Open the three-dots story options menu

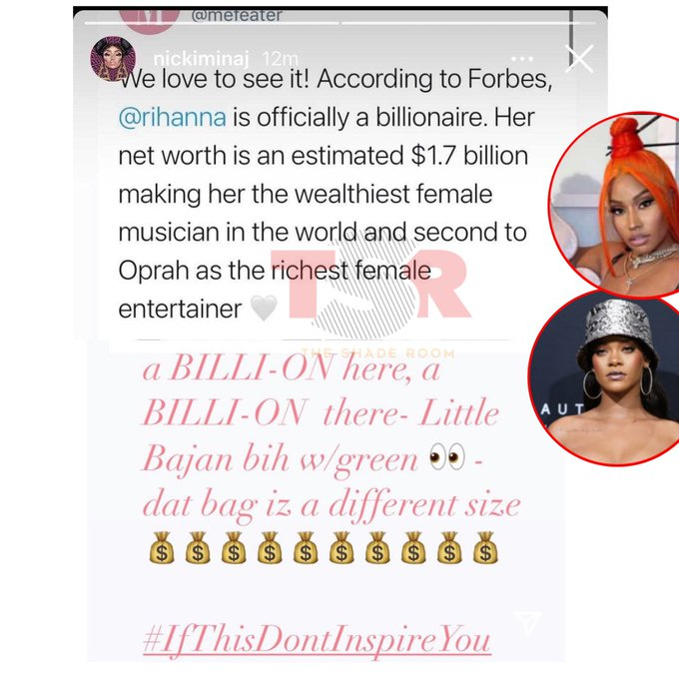coord(522,59)
